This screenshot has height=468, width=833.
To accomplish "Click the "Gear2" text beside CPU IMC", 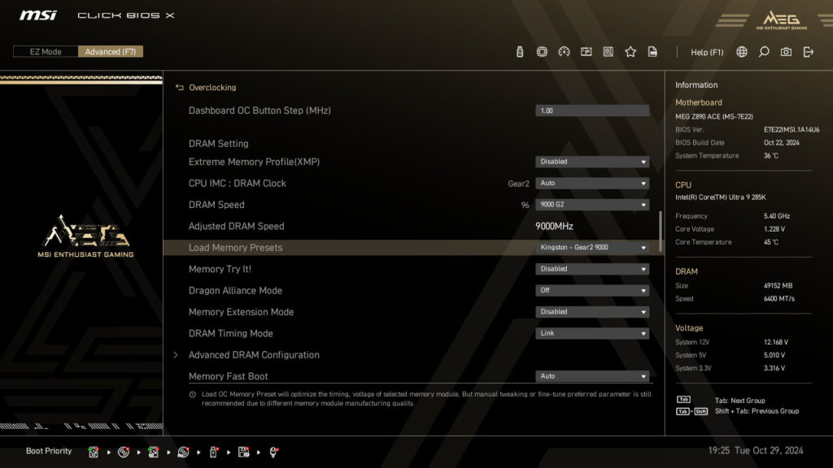I will pos(518,184).
